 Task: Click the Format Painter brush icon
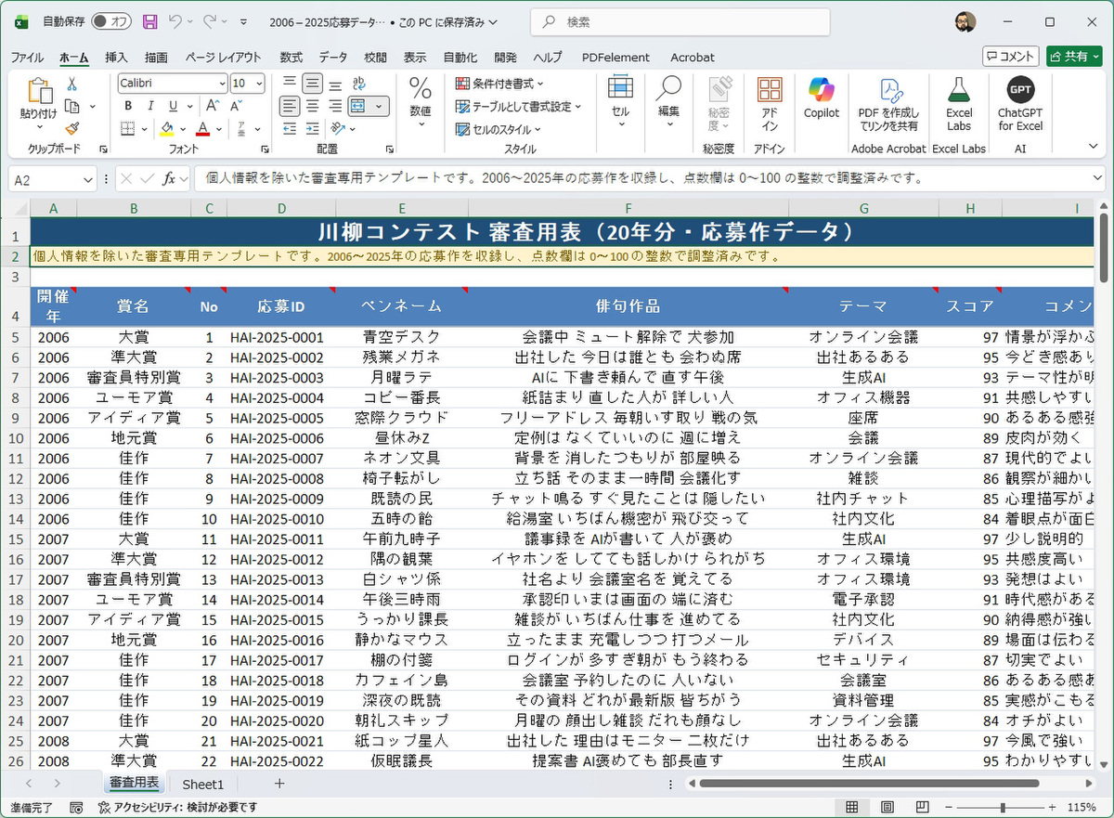pos(71,129)
